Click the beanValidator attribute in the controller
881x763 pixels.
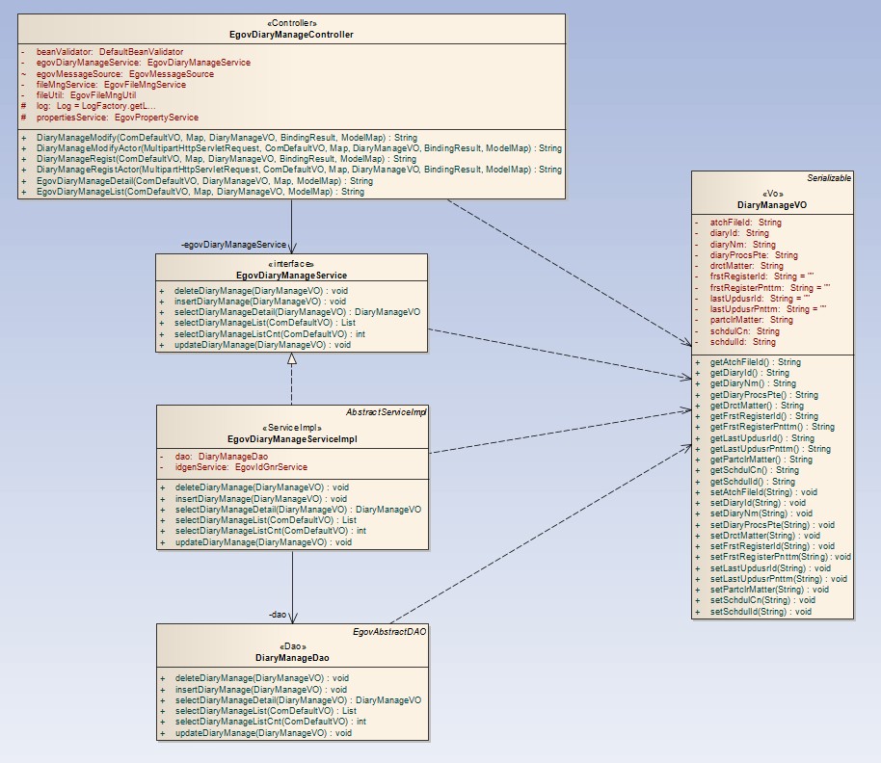pos(109,51)
